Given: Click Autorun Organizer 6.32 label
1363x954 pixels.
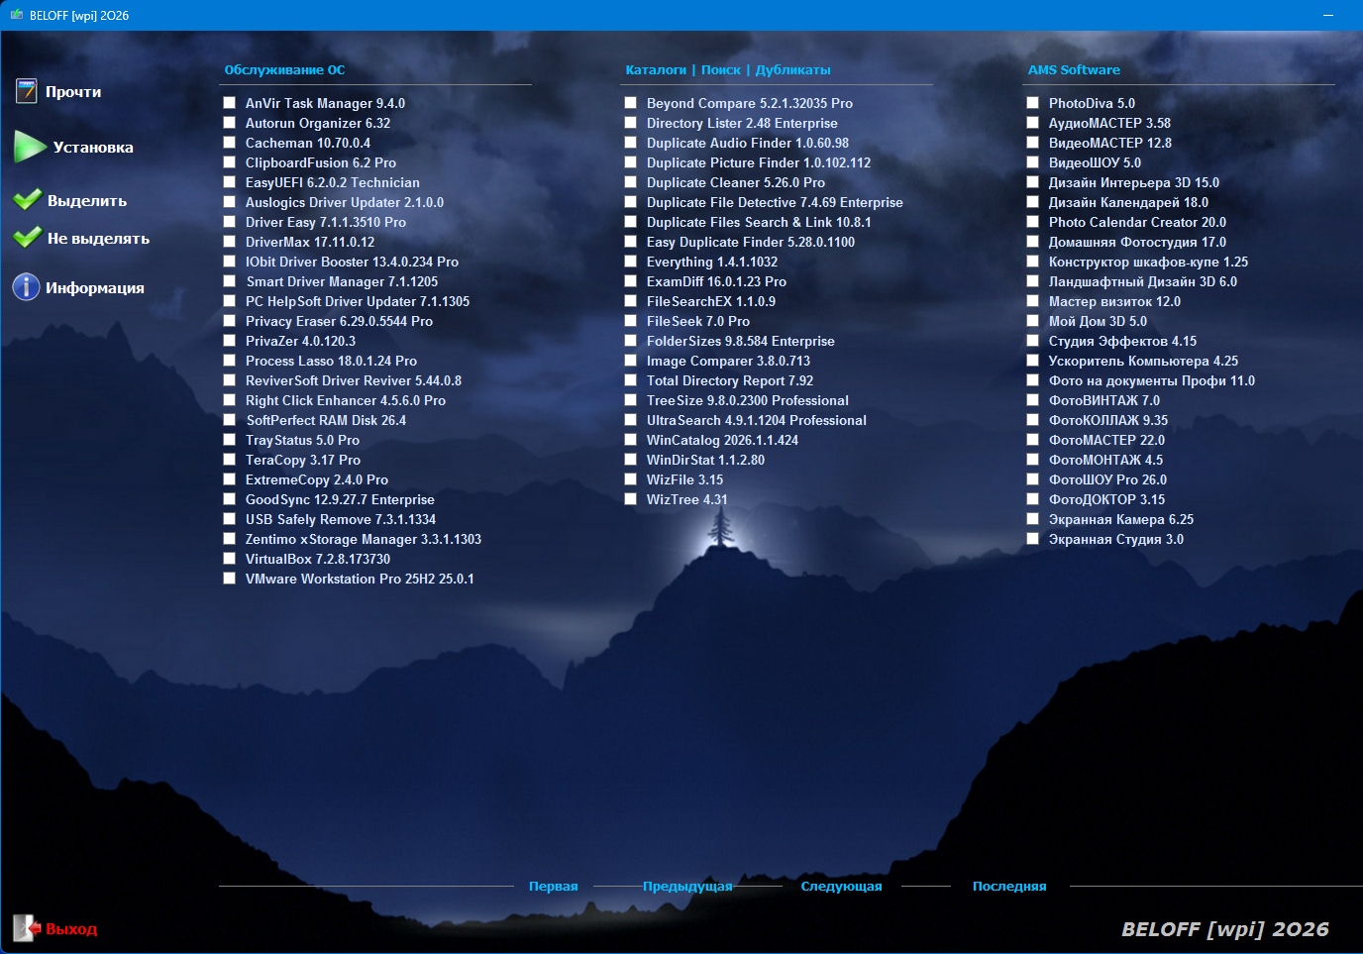Looking at the screenshot, I should tap(318, 123).
